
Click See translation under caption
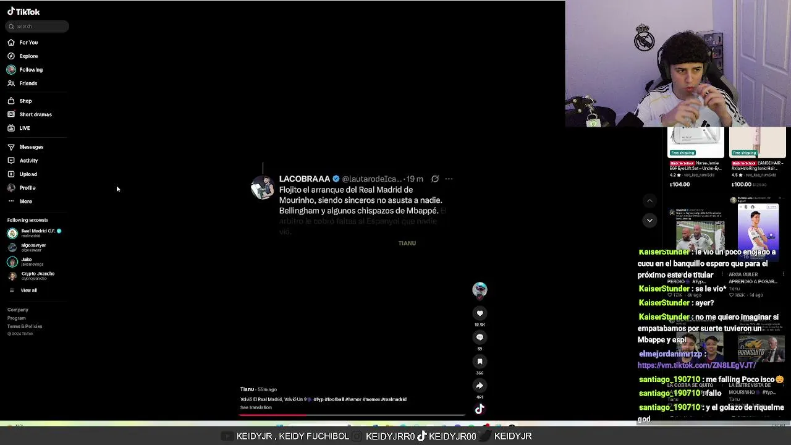[256, 407]
